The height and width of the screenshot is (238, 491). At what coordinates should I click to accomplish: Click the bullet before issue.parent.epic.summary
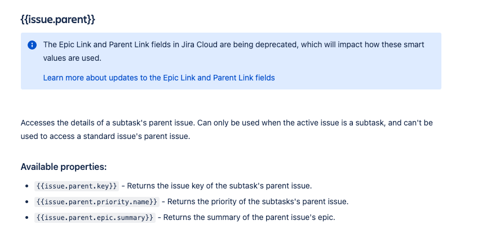click(x=27, y=218)
